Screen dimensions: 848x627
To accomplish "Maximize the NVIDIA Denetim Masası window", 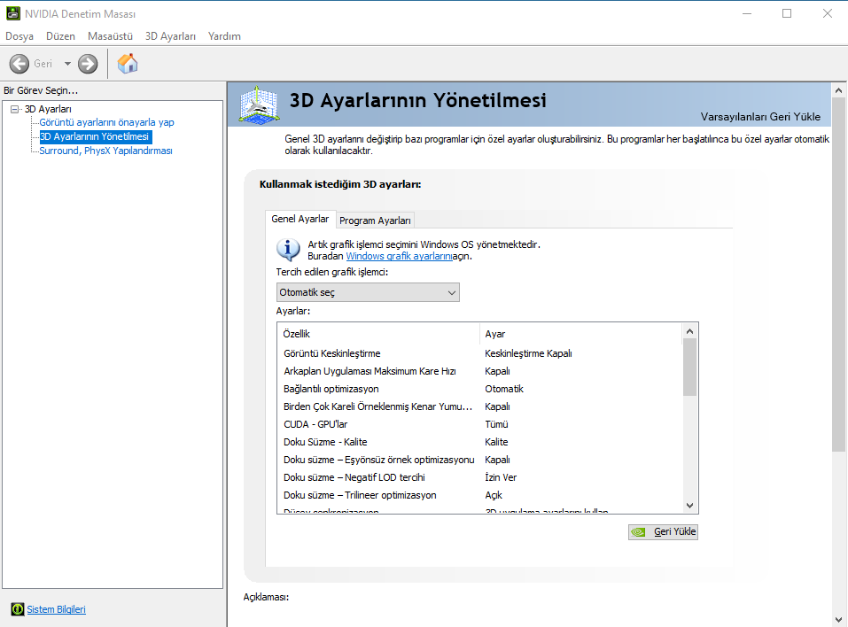I will 787,13.
